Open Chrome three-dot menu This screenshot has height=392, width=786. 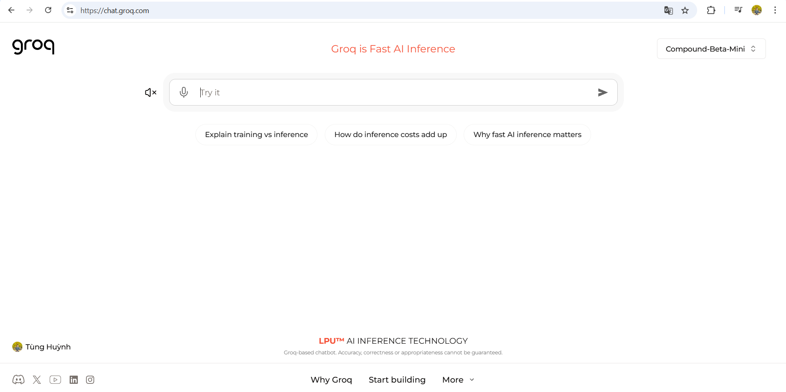(x=775, y=10)
